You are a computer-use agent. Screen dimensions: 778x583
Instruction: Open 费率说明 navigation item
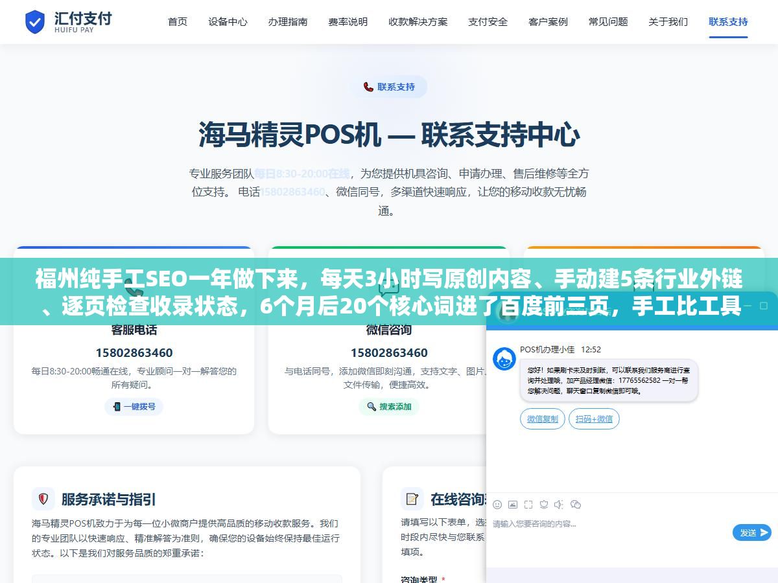click(348, 21)
